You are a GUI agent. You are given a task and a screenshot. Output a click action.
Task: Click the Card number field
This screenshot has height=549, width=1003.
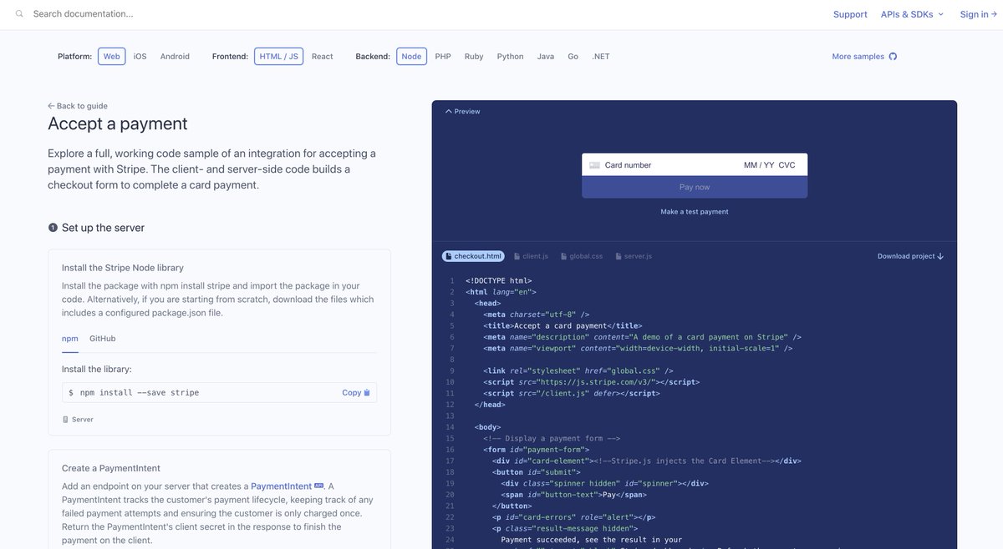[628, 165]
